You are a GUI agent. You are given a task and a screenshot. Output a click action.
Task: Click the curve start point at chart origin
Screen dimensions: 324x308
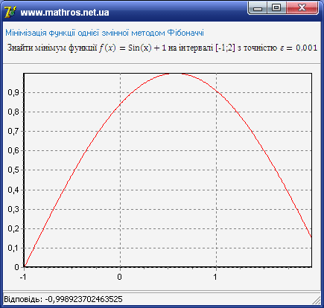tap(24, 266)
